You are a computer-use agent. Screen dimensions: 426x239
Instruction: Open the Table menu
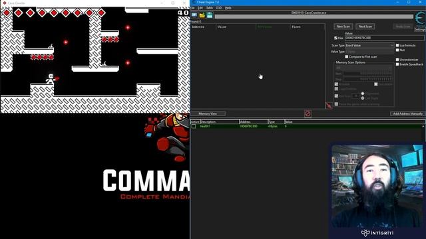click(209, 8)
